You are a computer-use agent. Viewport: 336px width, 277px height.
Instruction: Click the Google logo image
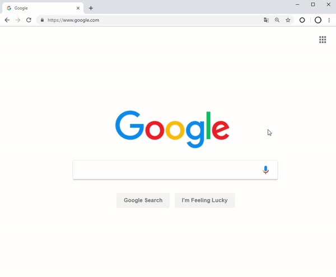[x=172, y=129]
